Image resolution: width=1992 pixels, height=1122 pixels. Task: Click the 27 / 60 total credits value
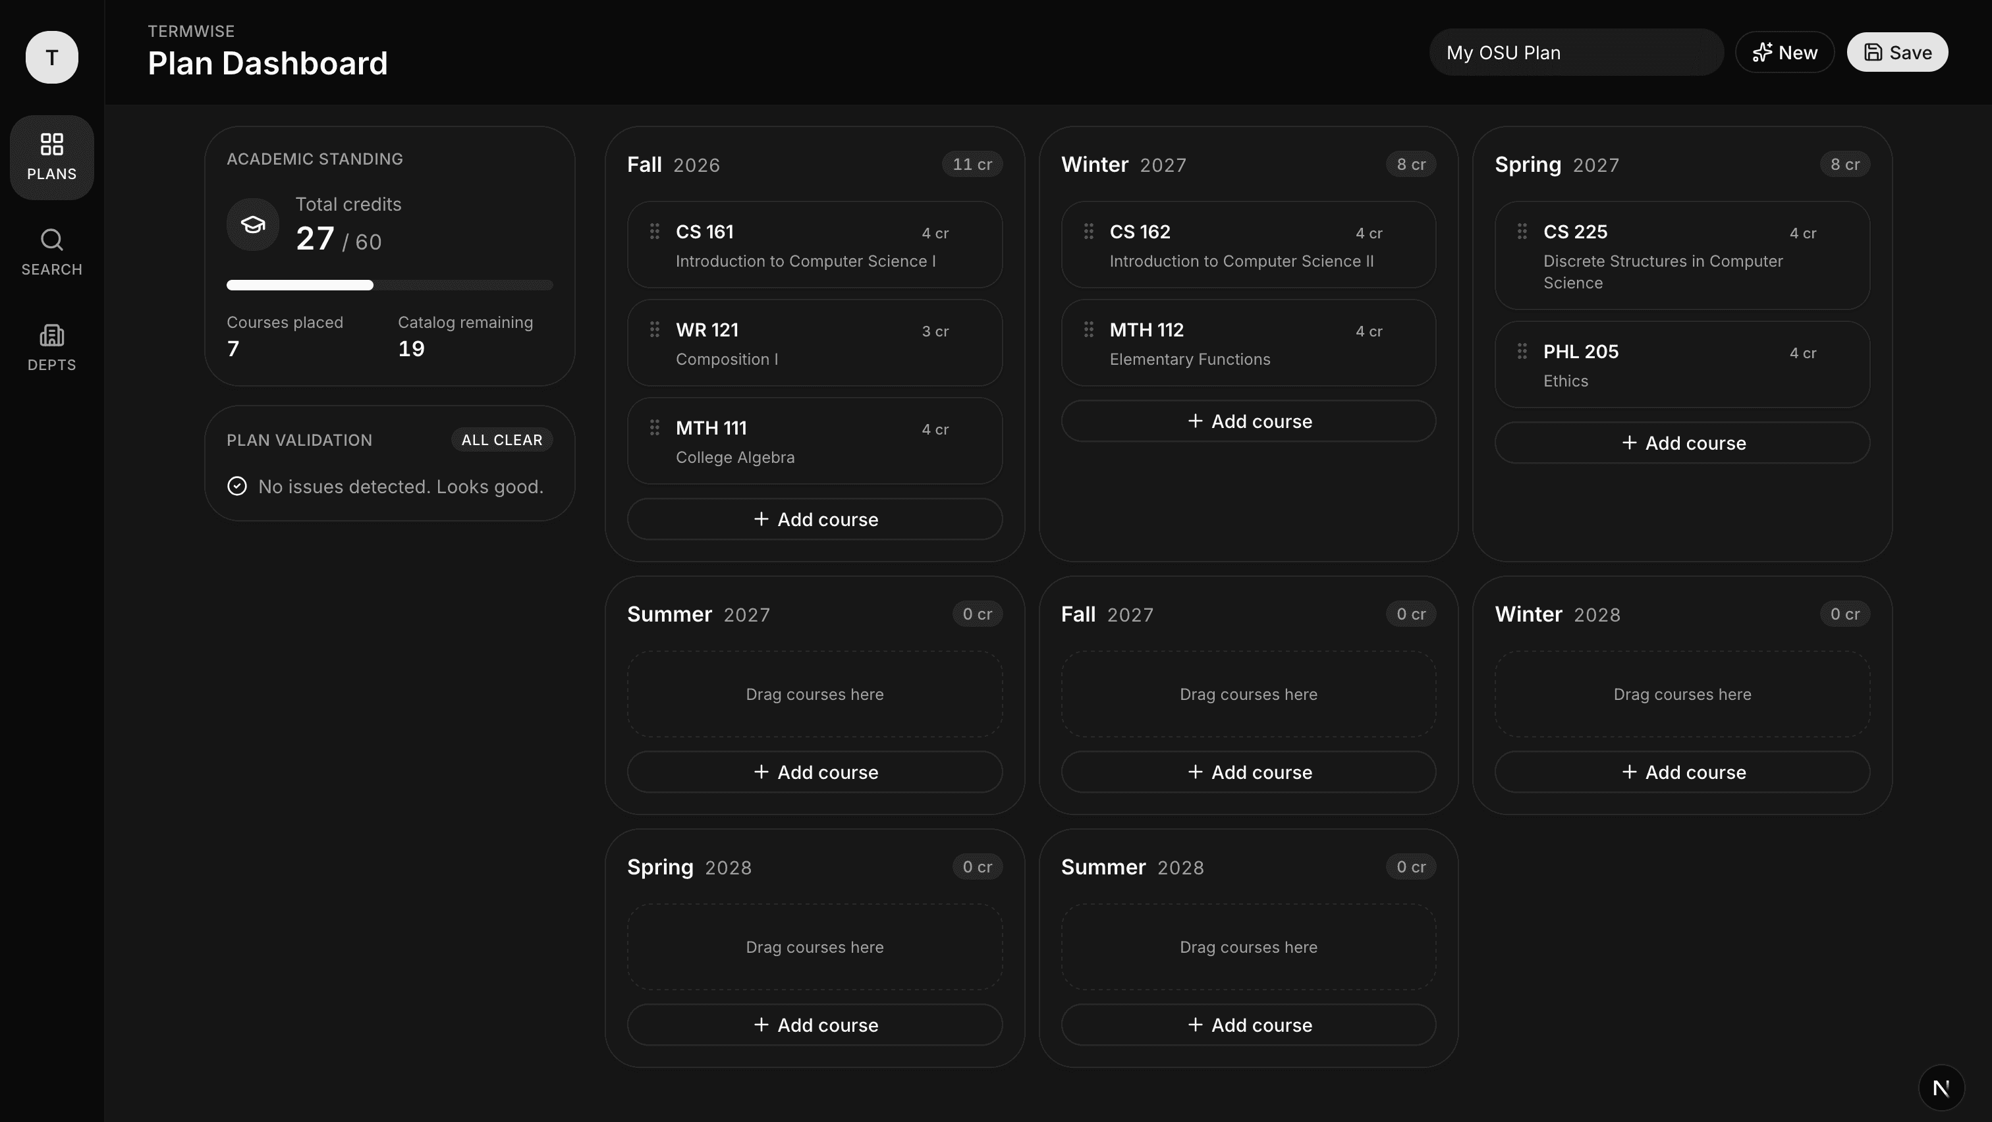pos(339,239)
